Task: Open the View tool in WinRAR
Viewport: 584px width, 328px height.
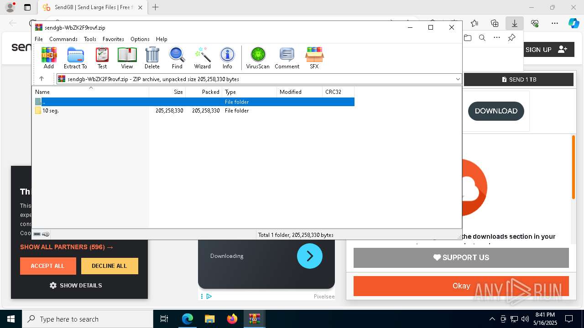Action: 127,58
